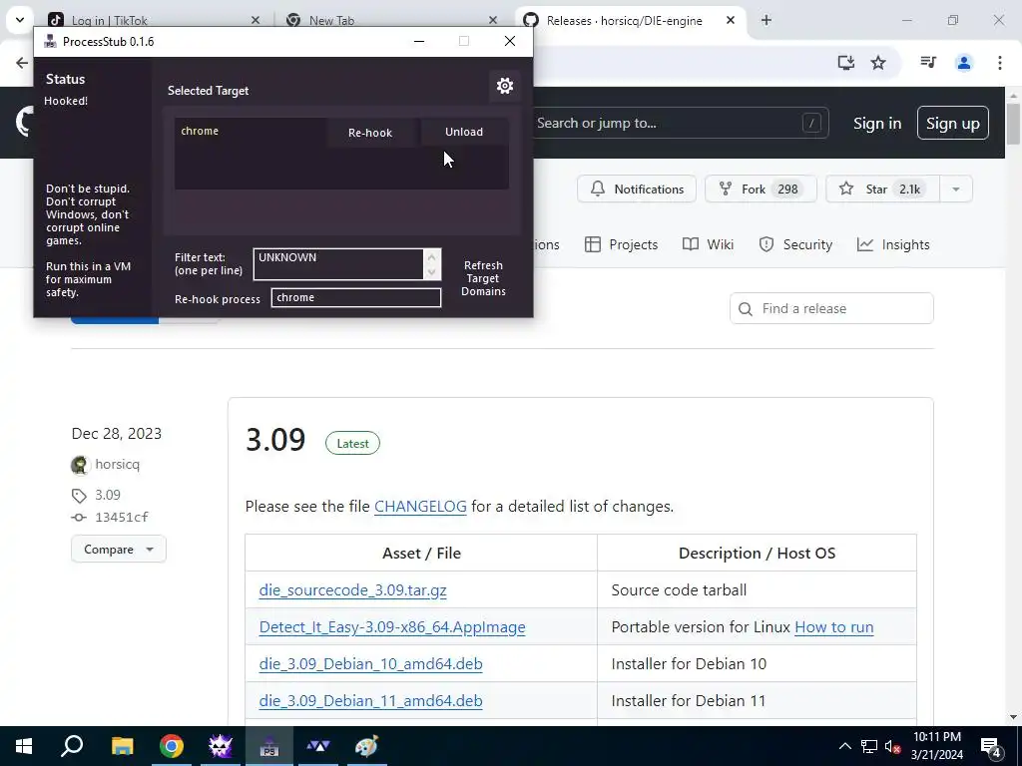Close the DIE-engine Releases tab

tap(731, 20)
